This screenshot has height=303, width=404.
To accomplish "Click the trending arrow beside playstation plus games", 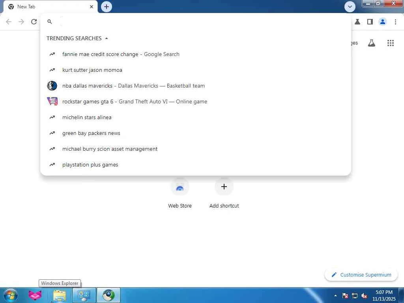I will (52, 165).
